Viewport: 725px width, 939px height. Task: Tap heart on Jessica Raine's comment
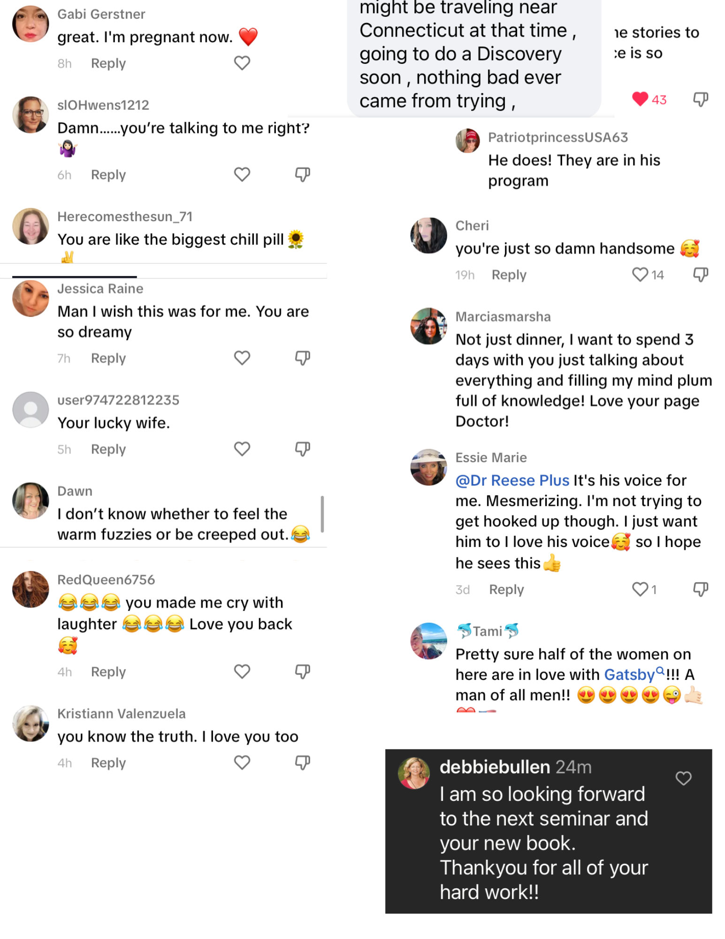(x=242, y=358)
